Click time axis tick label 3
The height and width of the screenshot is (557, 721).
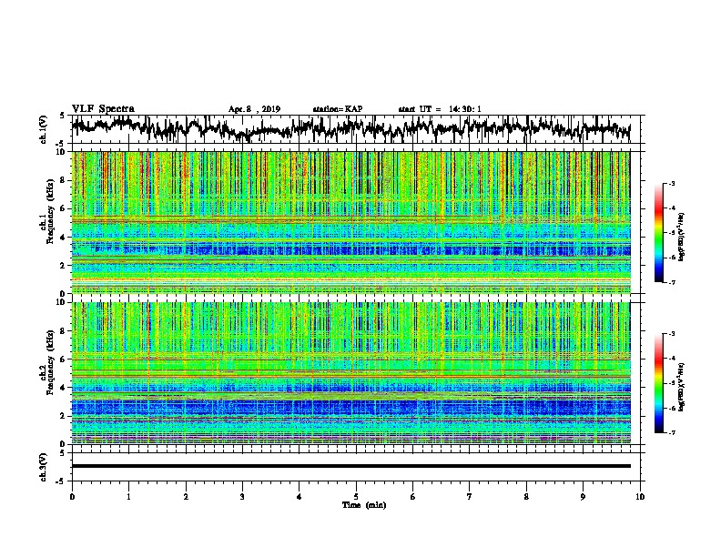pyautogui.click(x=242, y=497)
